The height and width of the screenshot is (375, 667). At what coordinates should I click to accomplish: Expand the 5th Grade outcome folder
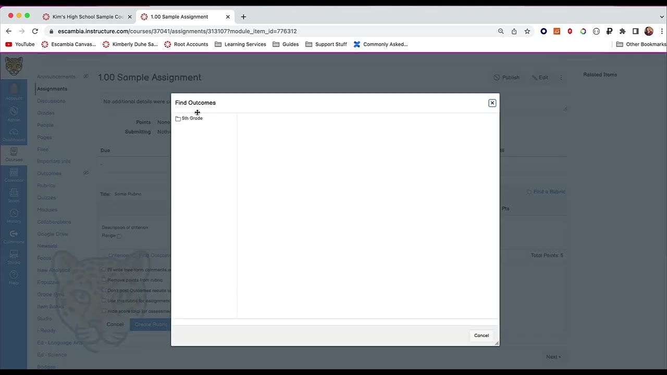coord(189,118)
